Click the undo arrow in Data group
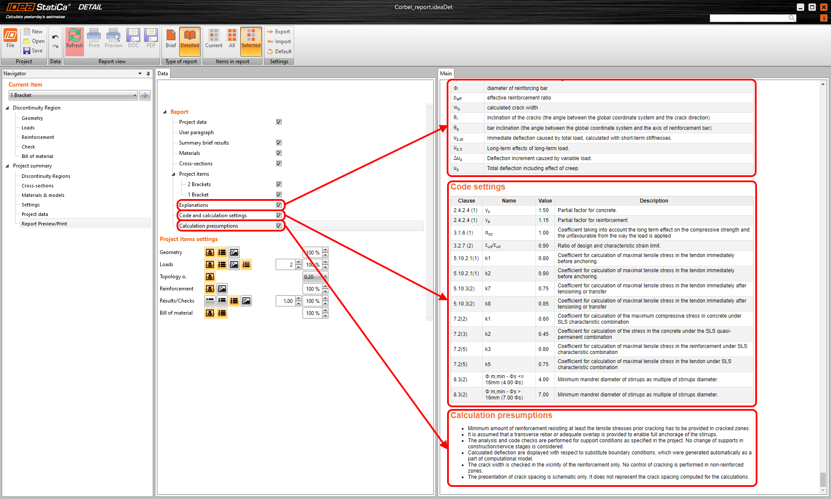Screen dimensions: 831x499 coord(55,37)
